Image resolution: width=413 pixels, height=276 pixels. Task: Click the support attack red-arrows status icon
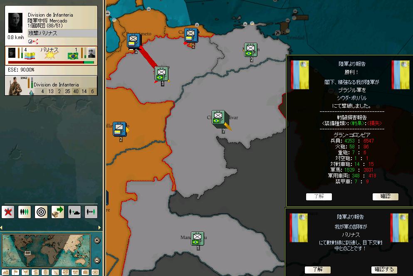click(x=35, y=41)
